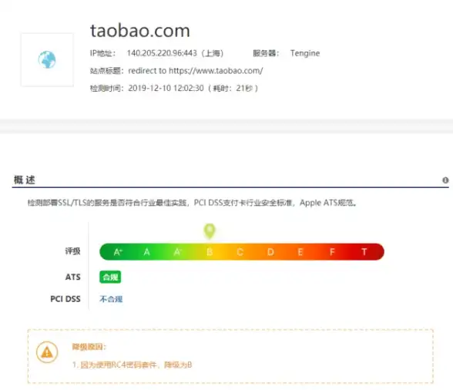Click the server name Tengine
Viewport: 453px width, 390px height.
305,53
